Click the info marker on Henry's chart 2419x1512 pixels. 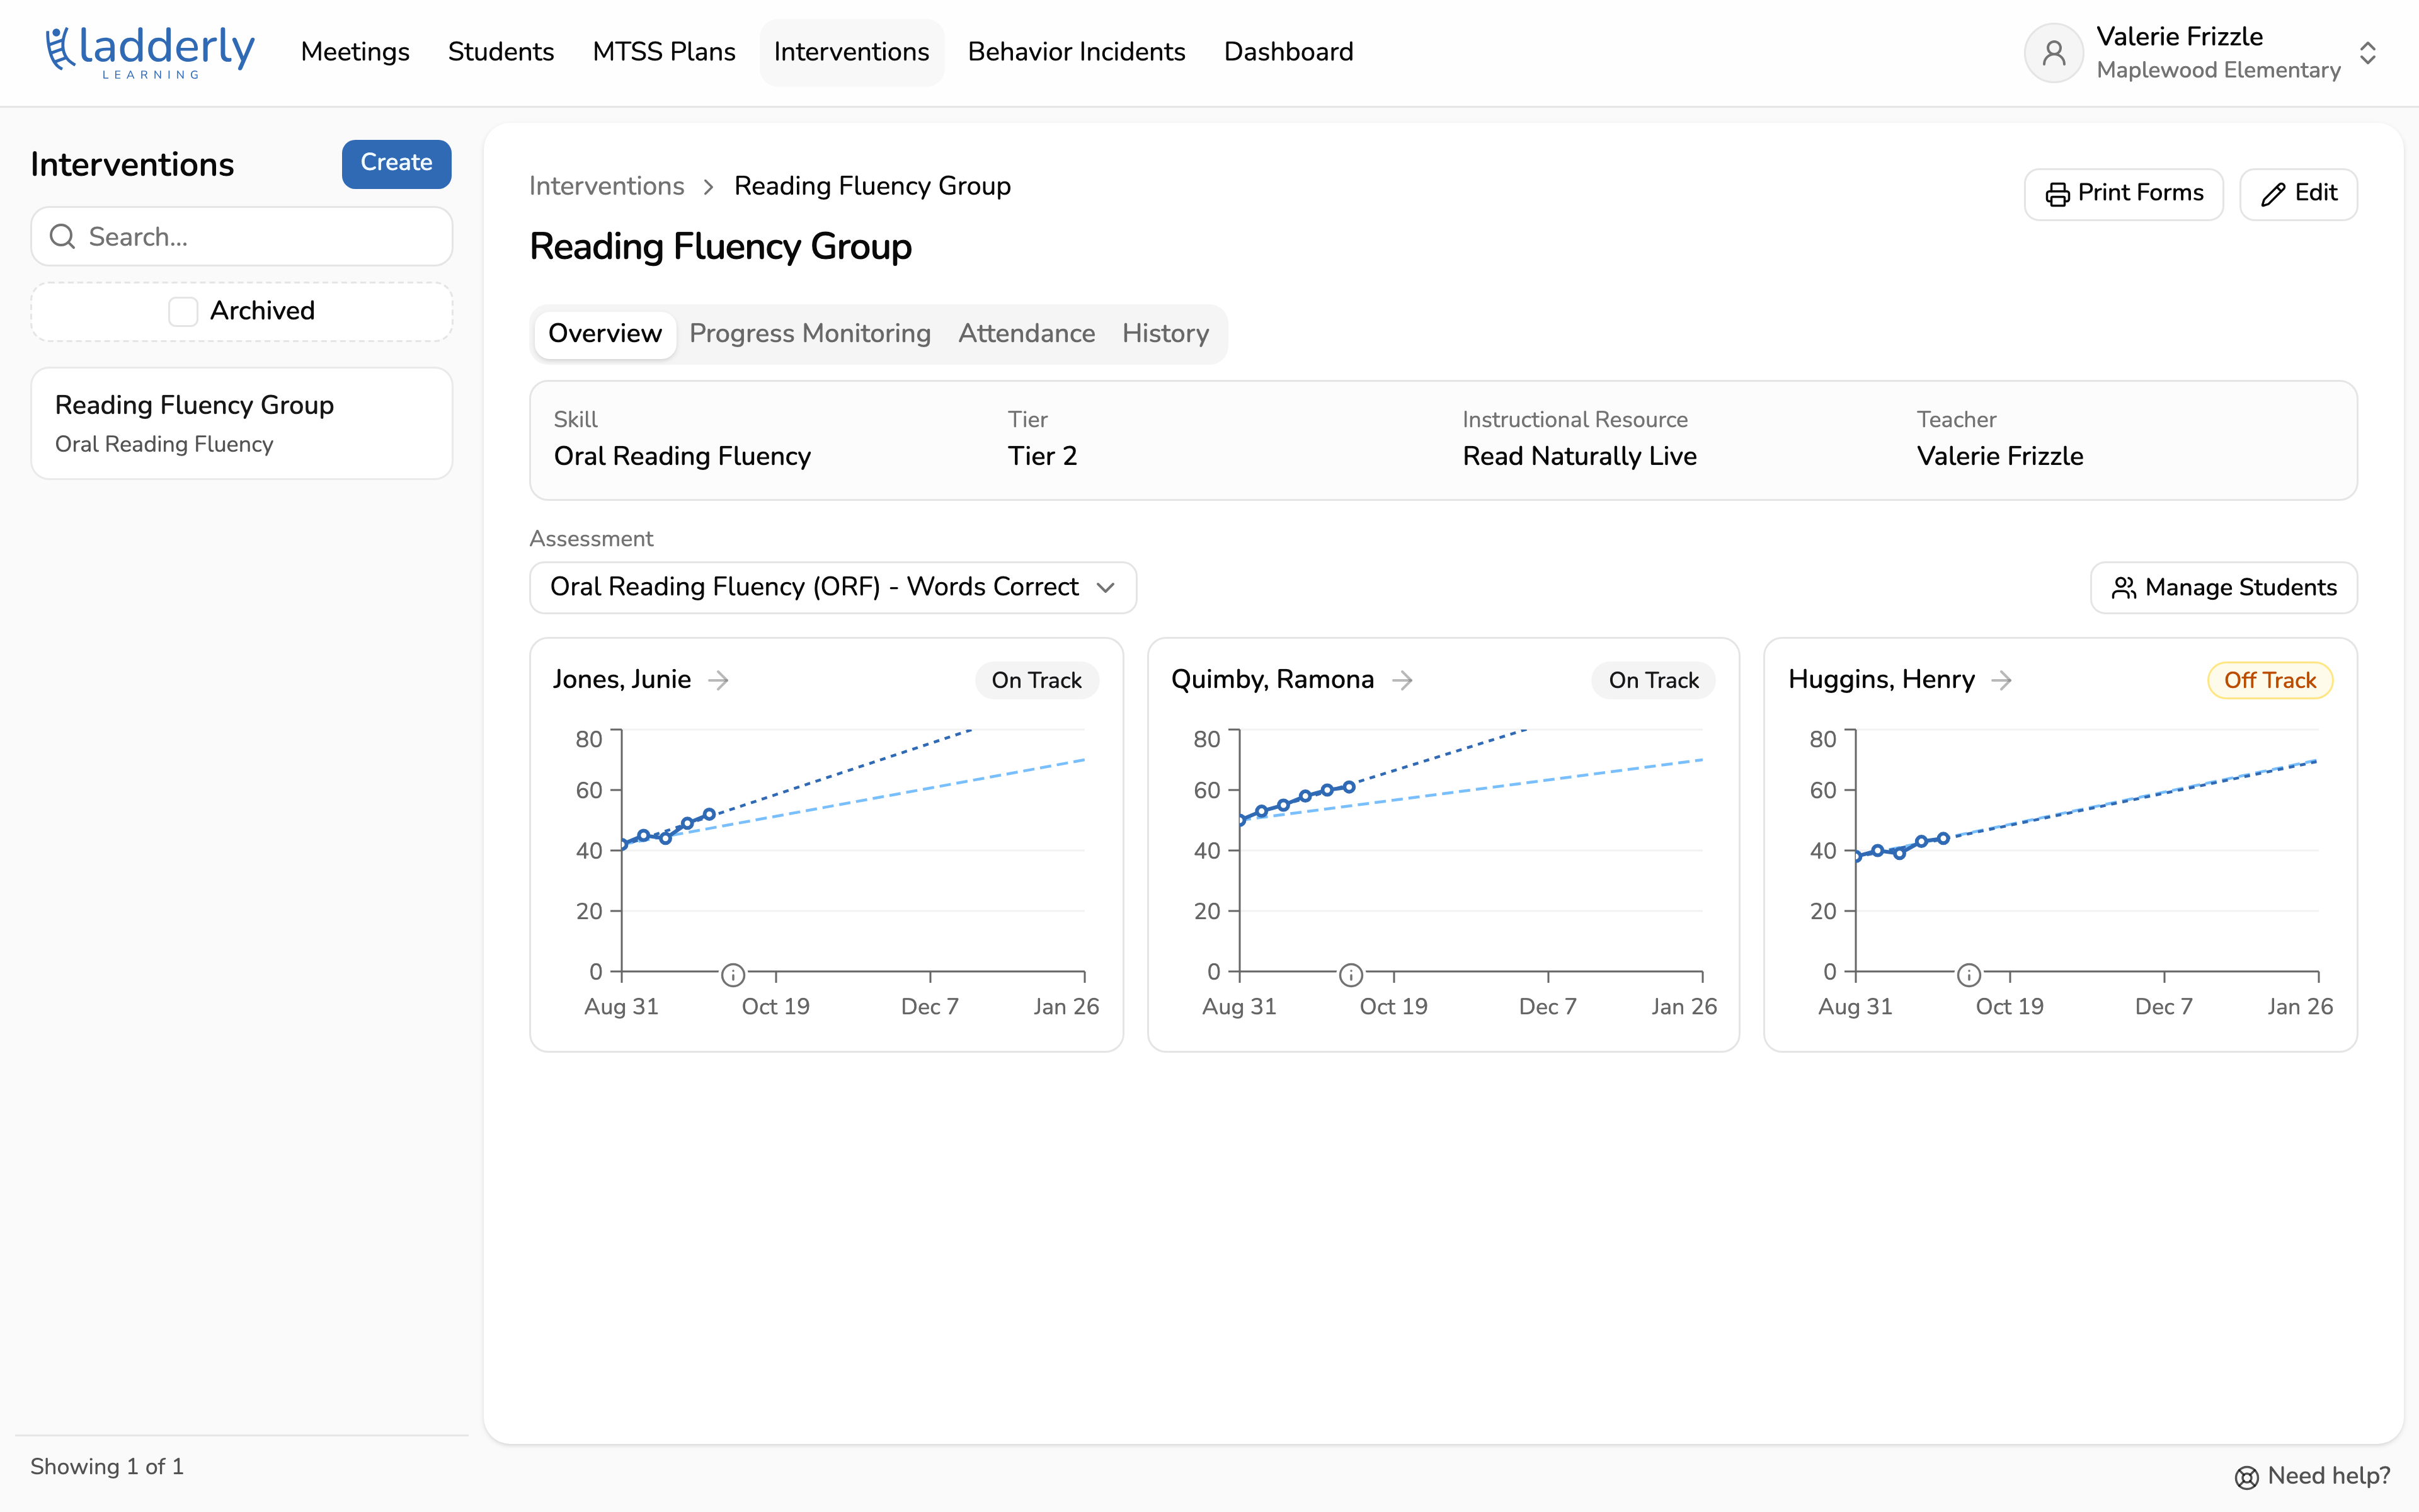(x=1968, y=974)
